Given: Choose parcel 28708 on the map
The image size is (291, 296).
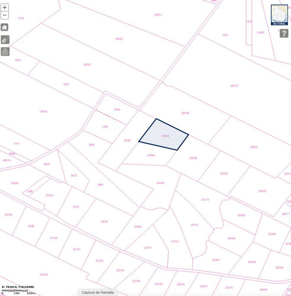Looking at the screenshot, I should [x=185, y=113].
